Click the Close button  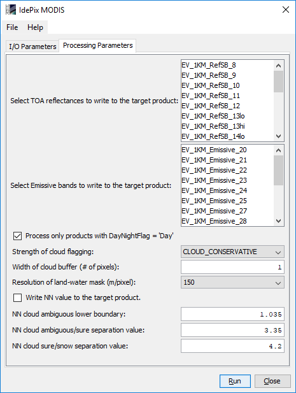[272, 381]
